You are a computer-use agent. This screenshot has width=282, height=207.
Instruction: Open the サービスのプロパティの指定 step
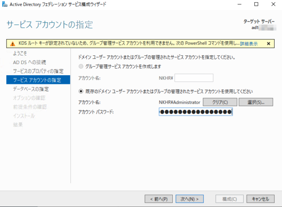point(38,71)
